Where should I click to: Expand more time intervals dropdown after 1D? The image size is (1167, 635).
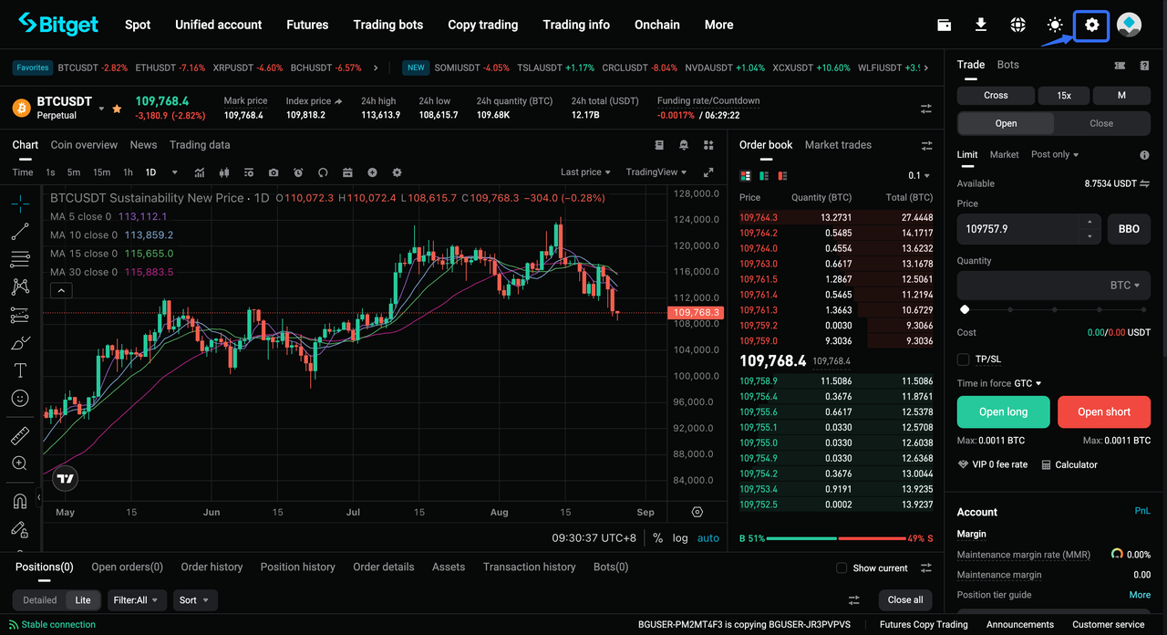pos(173,172)
